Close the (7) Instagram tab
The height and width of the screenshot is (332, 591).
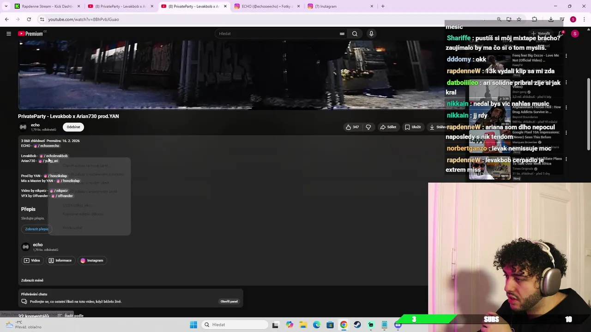pyautogui.click(x=372, y=6)
